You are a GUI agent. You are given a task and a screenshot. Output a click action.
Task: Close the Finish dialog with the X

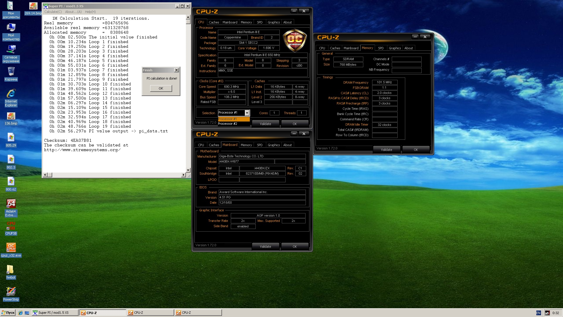[x=176, y=70]
